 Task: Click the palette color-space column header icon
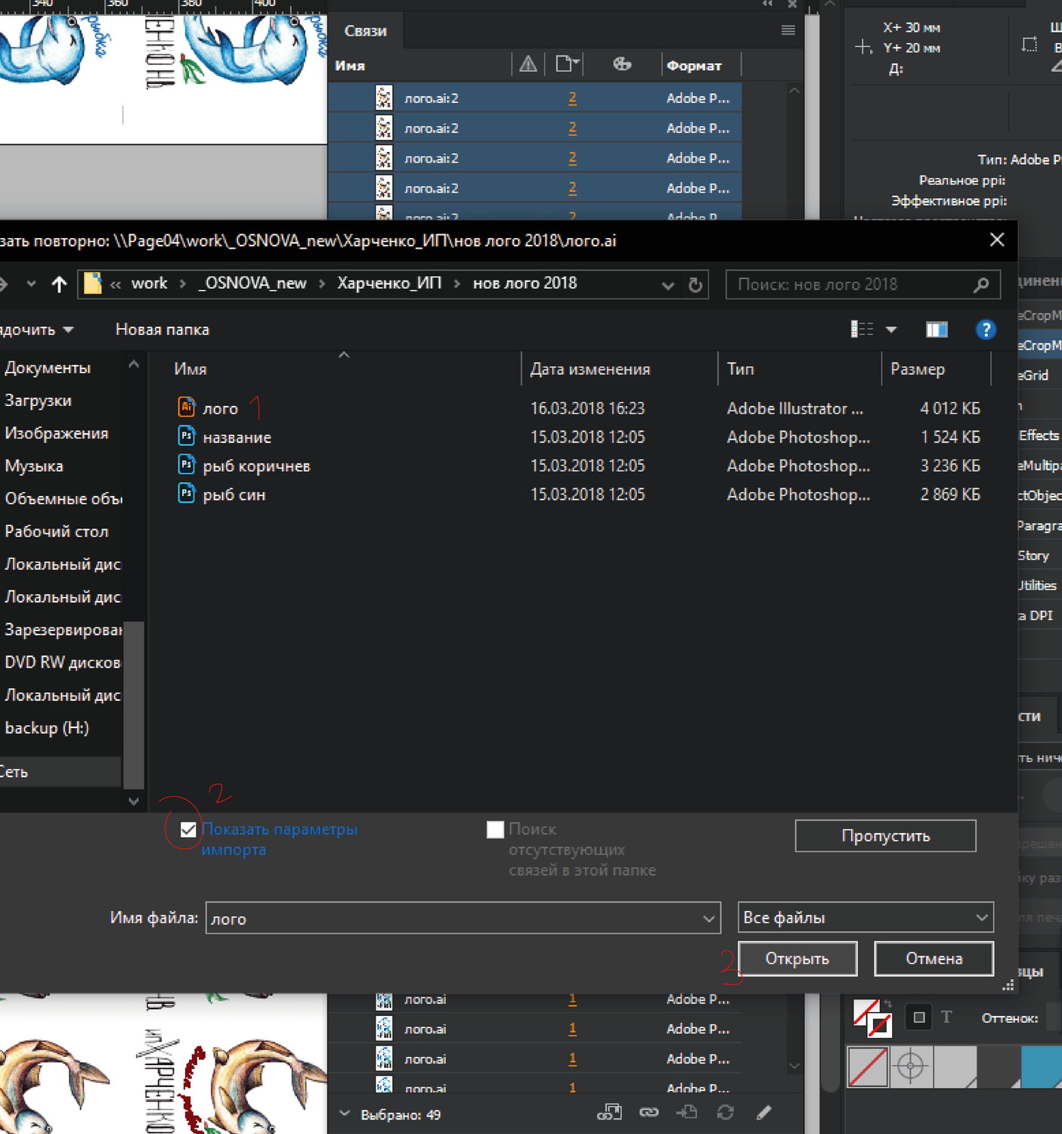tap(621, 64)
